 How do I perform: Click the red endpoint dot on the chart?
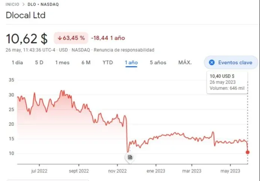click(x=247, y=152)
